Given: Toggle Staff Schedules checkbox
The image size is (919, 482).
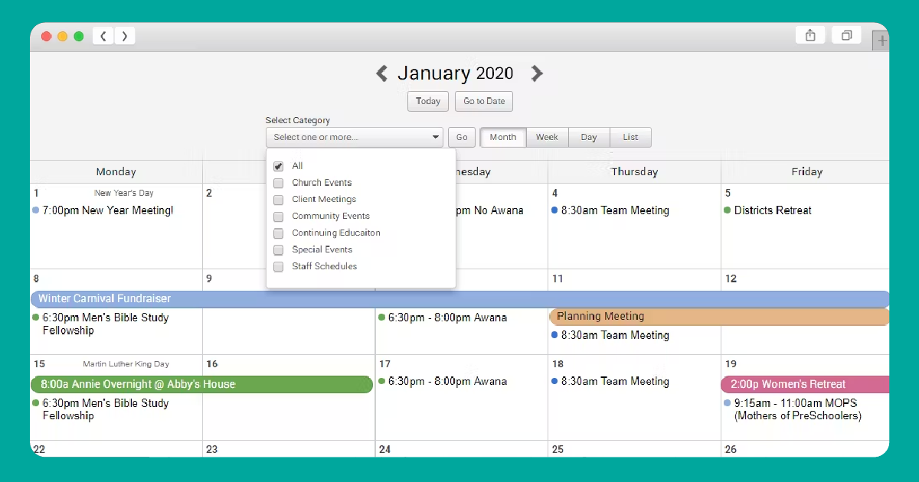Looking at the screenshot, I should pos(279,267).
